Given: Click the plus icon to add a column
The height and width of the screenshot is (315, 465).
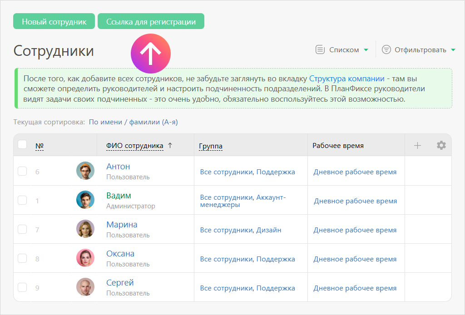Looking at the screenshot, I should [417, 145].
